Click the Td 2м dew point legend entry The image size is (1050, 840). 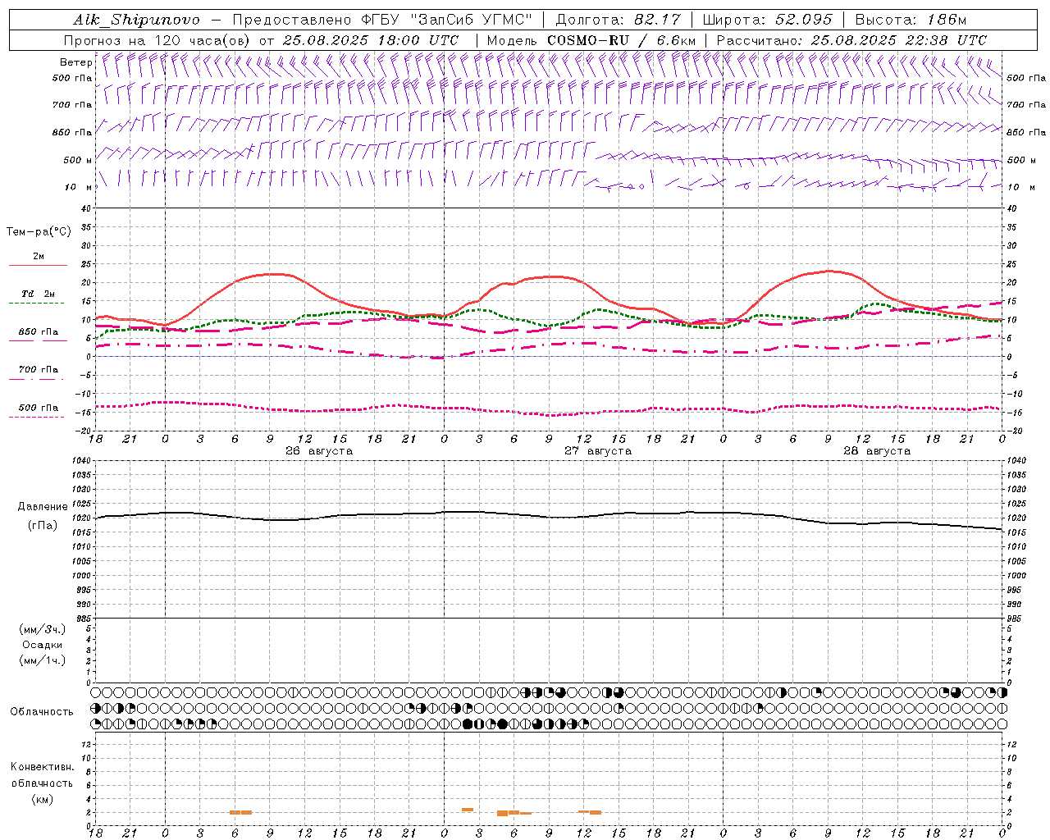38,294
